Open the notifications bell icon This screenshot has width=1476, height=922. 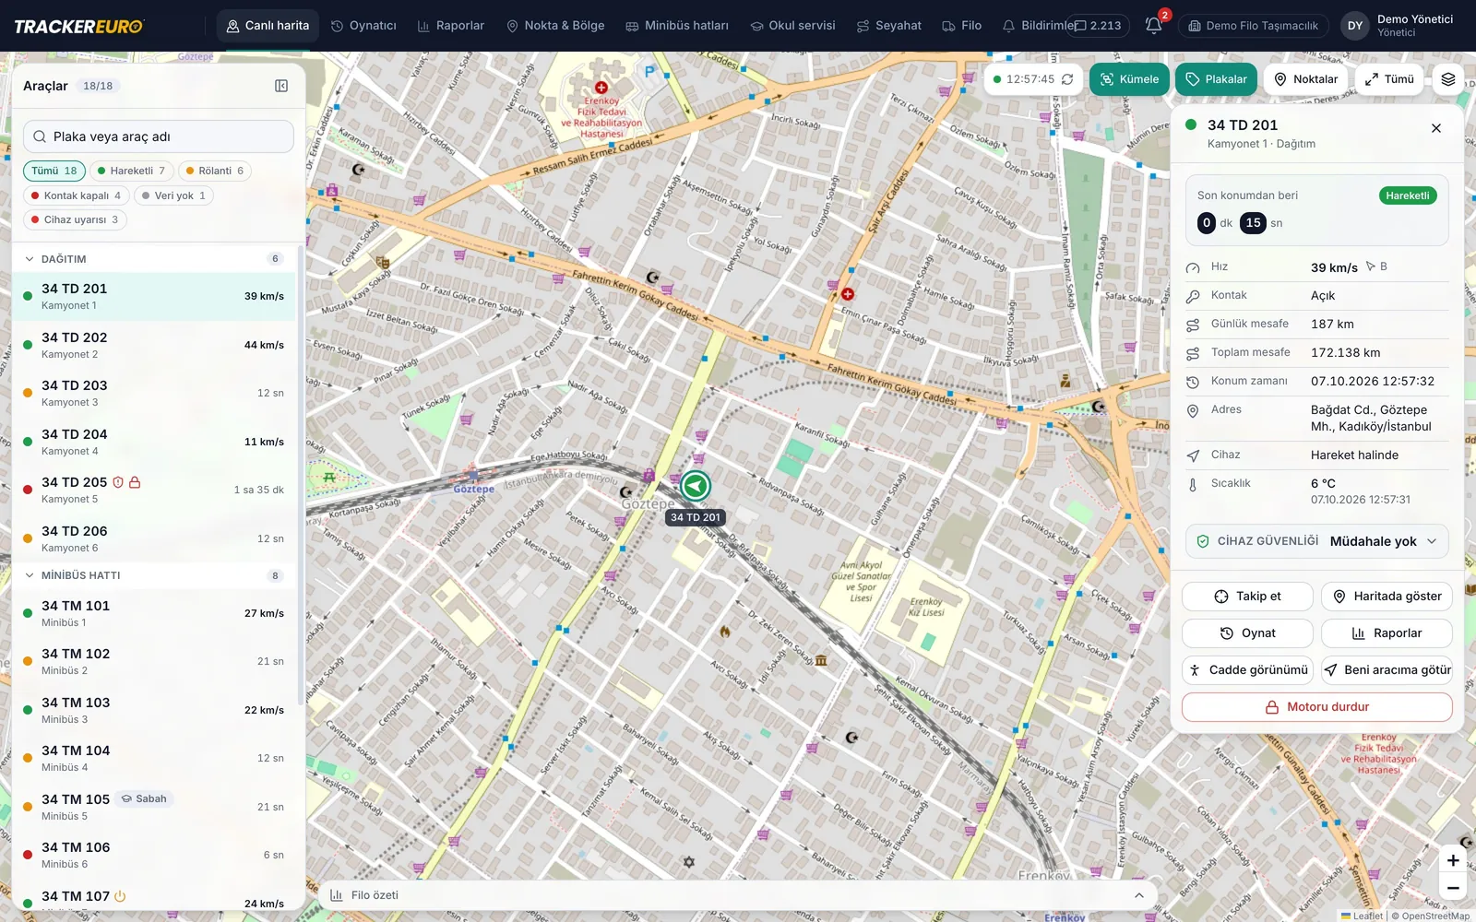[x=1153, y=26]
